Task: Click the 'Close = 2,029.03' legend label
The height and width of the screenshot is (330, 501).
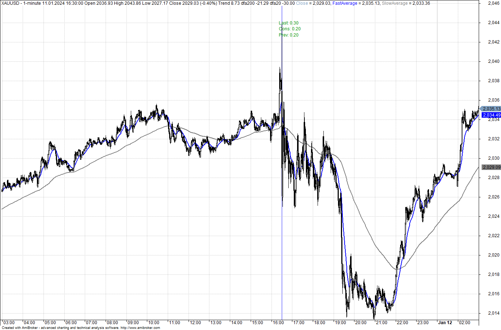Action: pyautogui.click(x=313, y=3)
